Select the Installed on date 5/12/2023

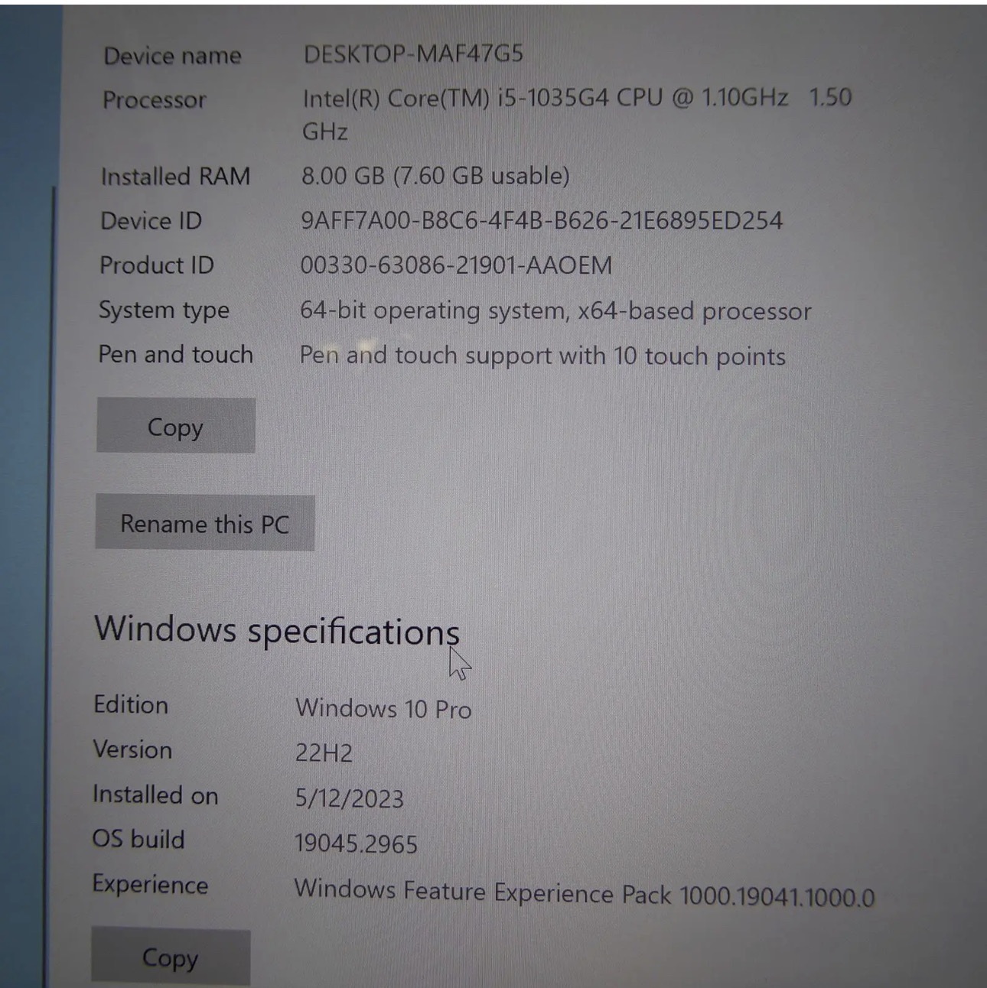click(350, 798)
